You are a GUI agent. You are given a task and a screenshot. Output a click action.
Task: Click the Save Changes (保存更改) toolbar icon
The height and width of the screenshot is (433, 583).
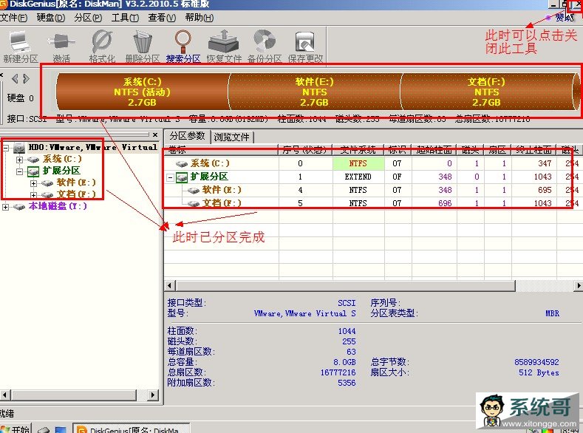[305, 41]
